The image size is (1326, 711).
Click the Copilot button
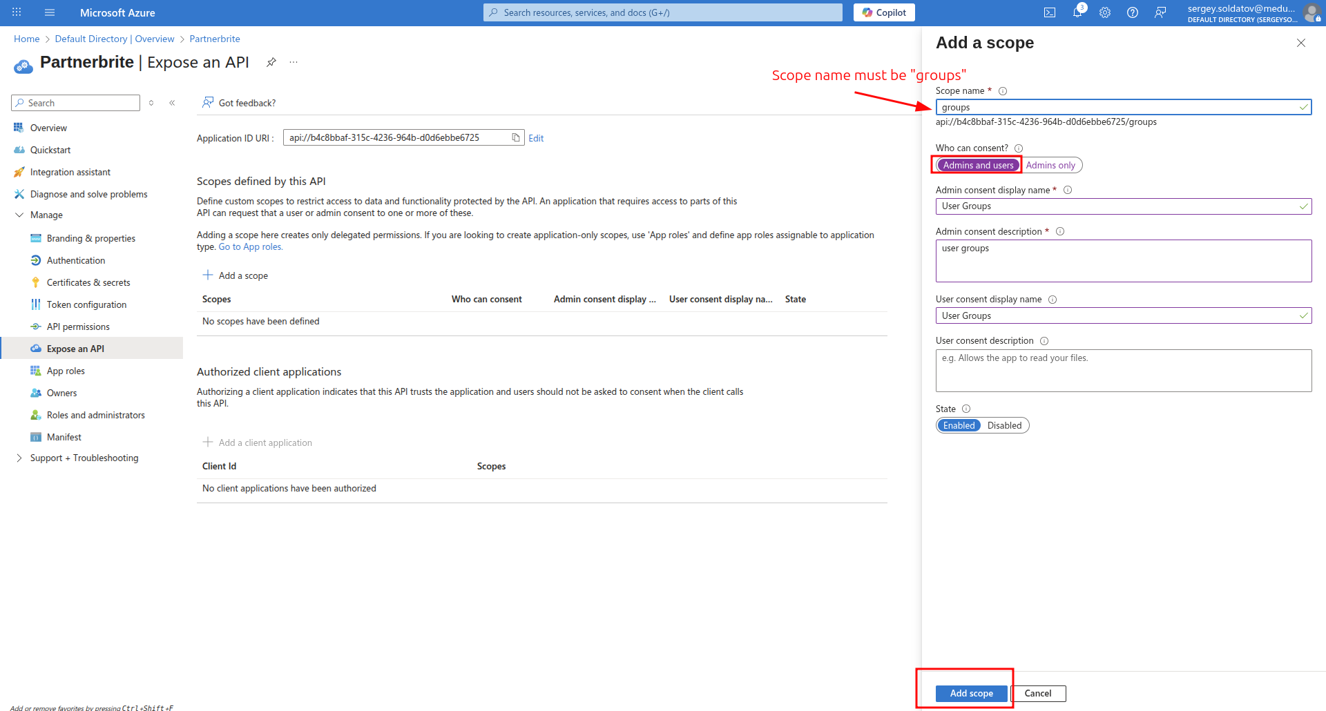click(x=884, y=12)
